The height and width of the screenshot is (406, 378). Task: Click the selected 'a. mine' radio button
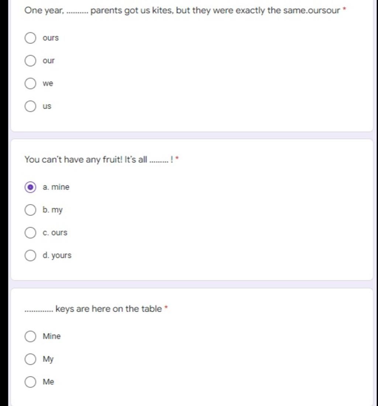(30, 187)
